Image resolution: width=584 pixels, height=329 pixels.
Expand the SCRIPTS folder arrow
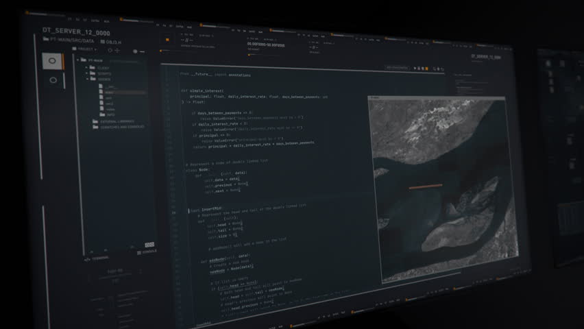tap(87, 73)
